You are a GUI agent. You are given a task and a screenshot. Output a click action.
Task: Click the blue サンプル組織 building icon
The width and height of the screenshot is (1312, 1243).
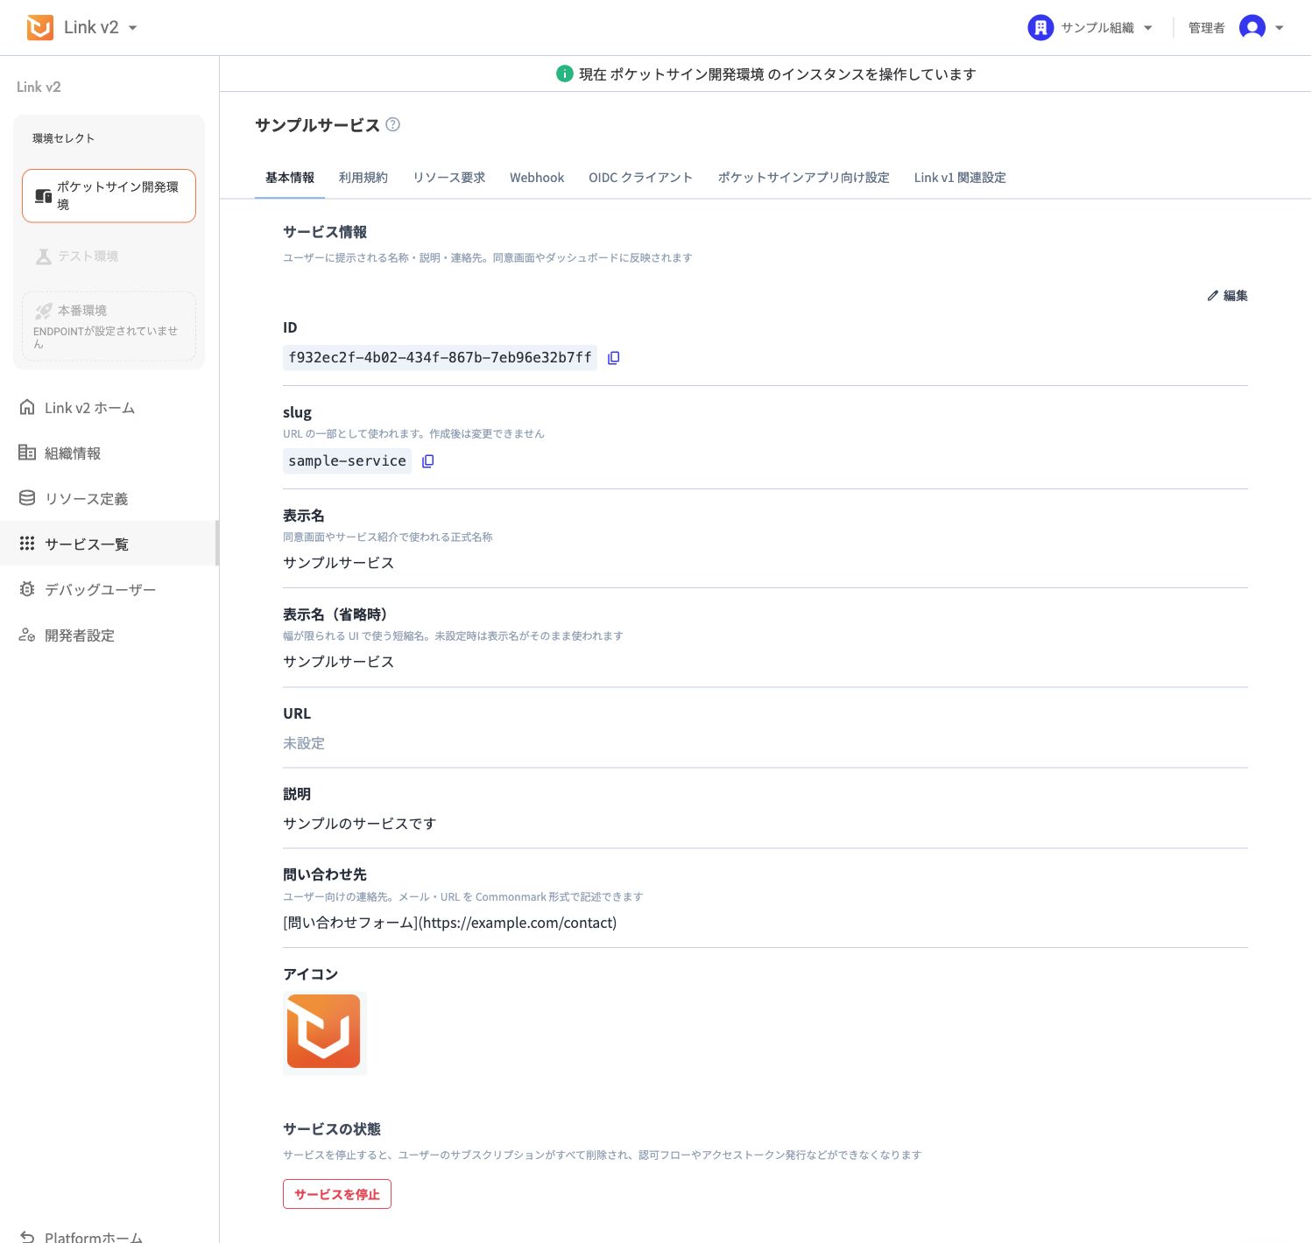pyautogui.click(x=1040, y=28)
